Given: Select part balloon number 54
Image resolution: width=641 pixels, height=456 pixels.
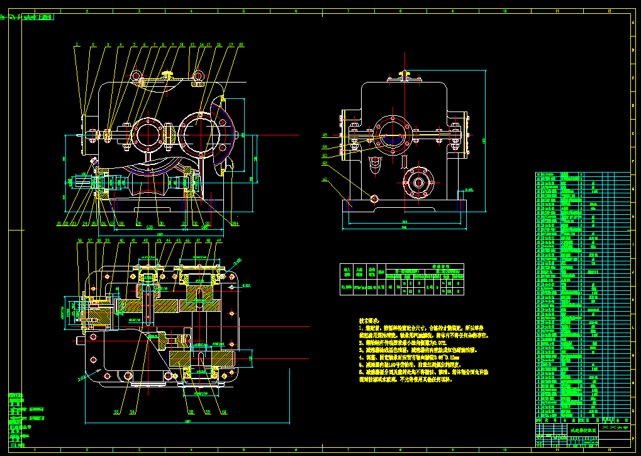Looking at the screenshot, I should (x=132, y=412).
